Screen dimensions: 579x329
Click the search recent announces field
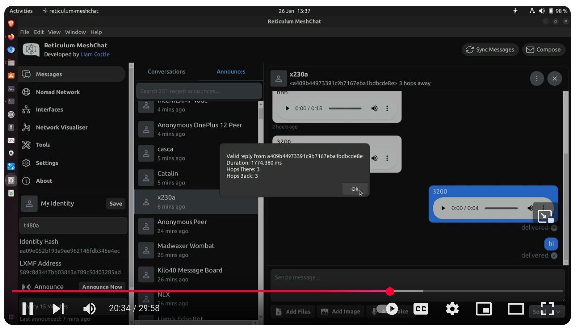point(198,91)
